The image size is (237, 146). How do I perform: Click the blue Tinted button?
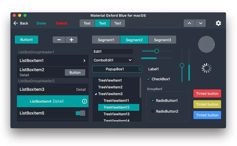[x=207, y=115]
